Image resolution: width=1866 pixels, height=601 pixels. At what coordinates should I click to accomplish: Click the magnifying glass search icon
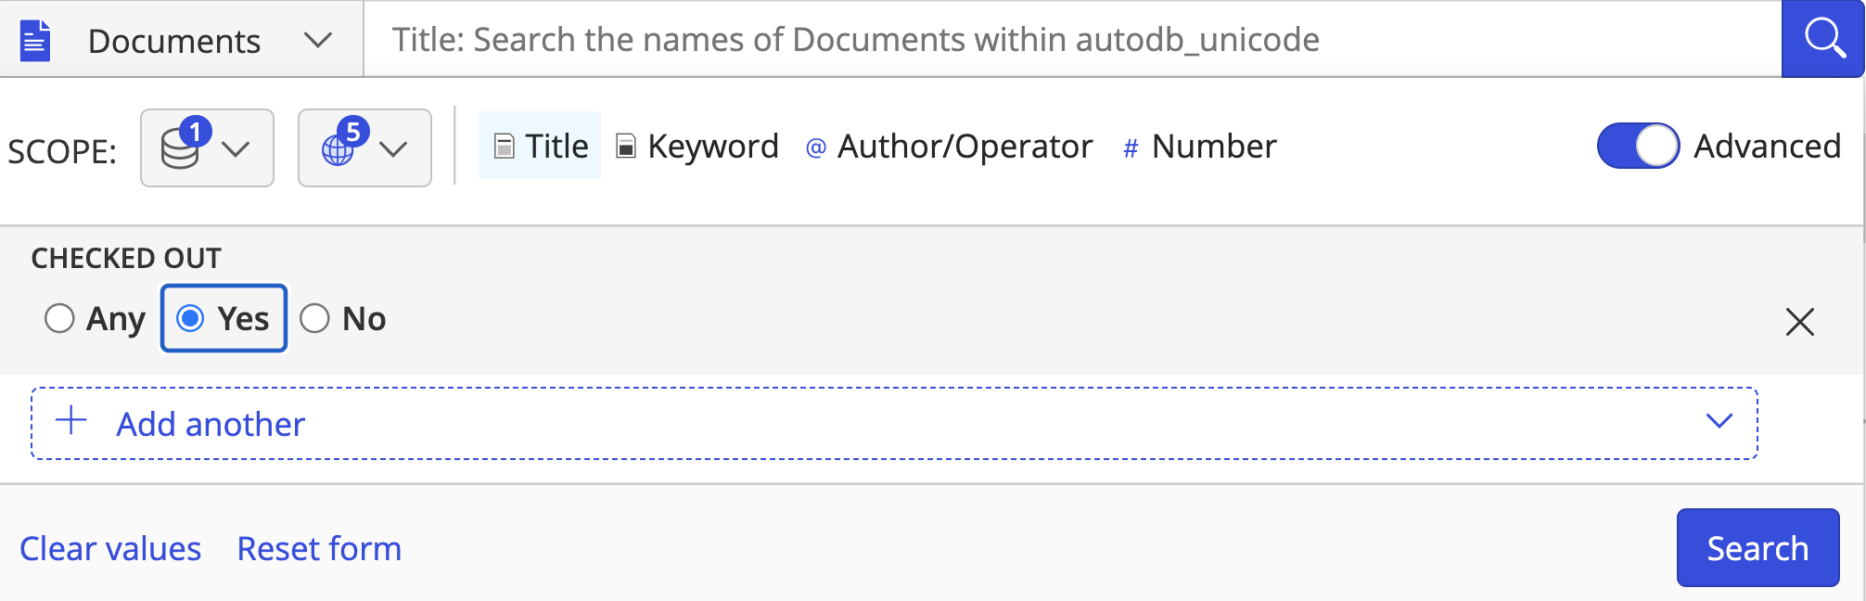point(1823,39)
